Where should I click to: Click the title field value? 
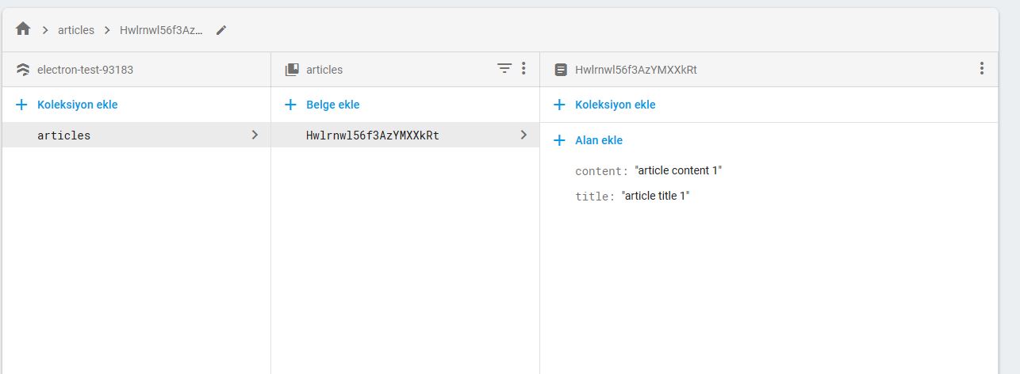point(655,196)
